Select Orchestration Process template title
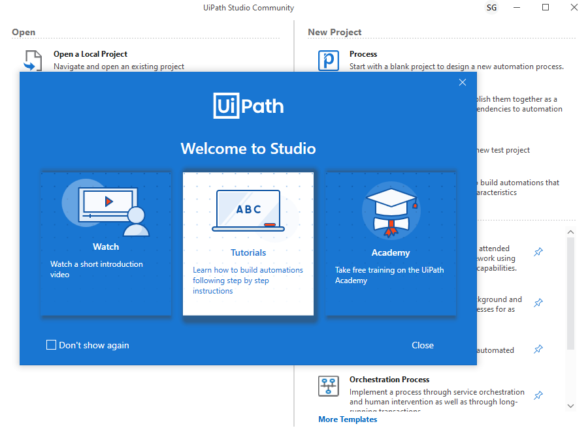The height and width of the screenshot is (439, 588). tap(389, 380)
